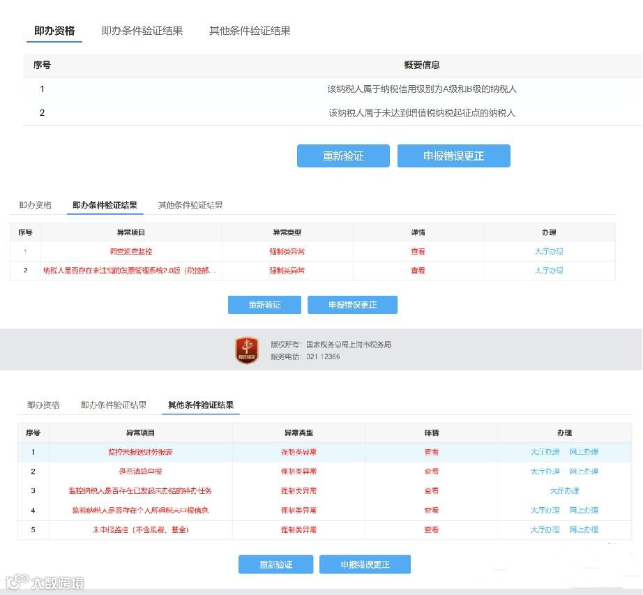Select row 1 A级和B级 taxpayer summary text
The height and width of the screenshot is (595, 643).
(421, 89)
